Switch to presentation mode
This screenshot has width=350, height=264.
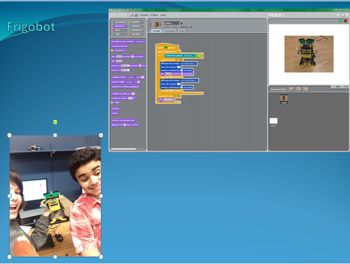[x=347, y=15]
